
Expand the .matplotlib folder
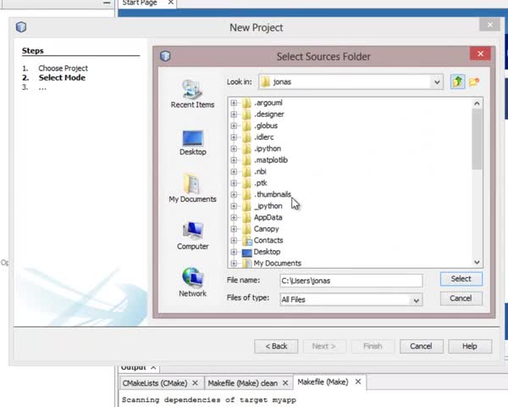pos(234,160)
